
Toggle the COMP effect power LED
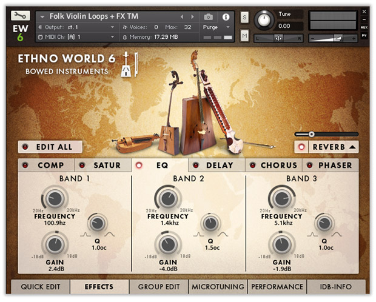click(x=25, y=165)
